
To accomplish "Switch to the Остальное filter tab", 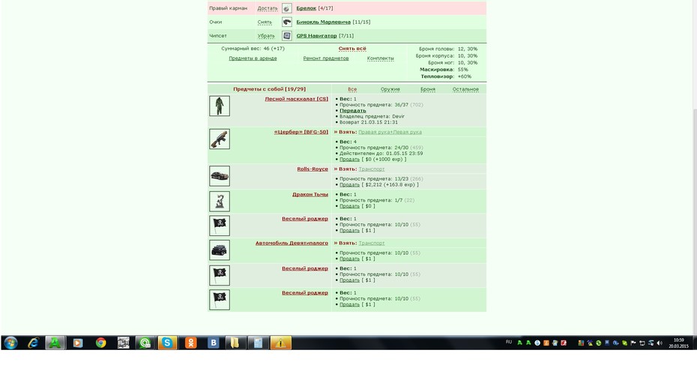I will pos(465,89).
